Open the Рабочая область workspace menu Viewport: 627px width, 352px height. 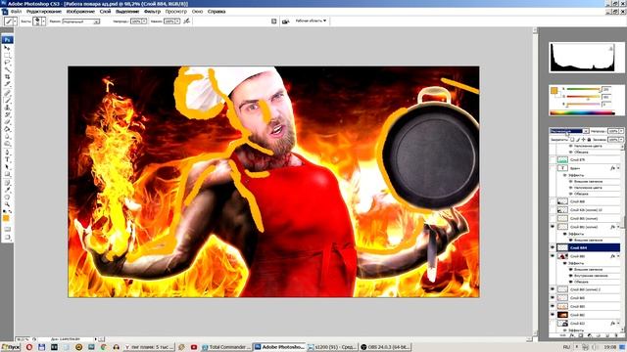pos(312,21)
